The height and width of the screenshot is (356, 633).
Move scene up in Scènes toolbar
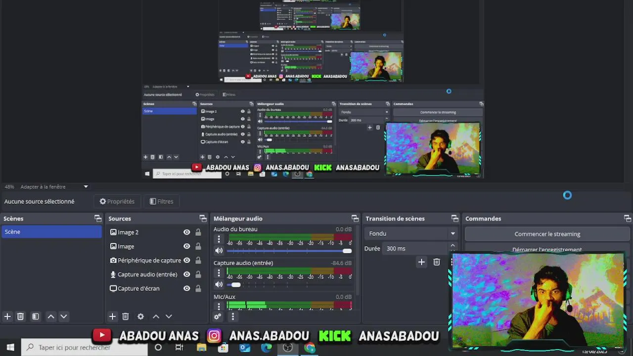[x=50, y=316]
